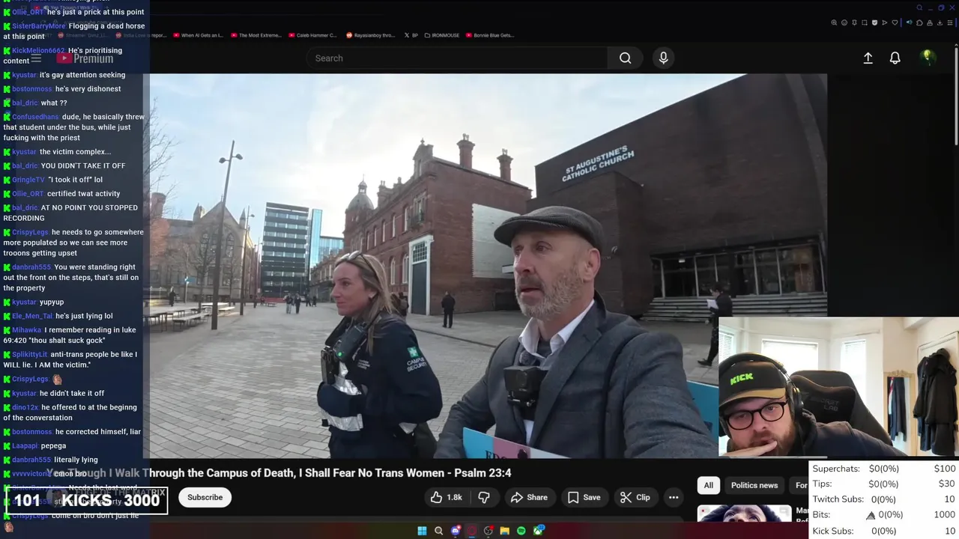Dislike the video with thumbs down
The width and height of the screenshot is (959, 539).
pyautogui.click(x=484, y=497)
